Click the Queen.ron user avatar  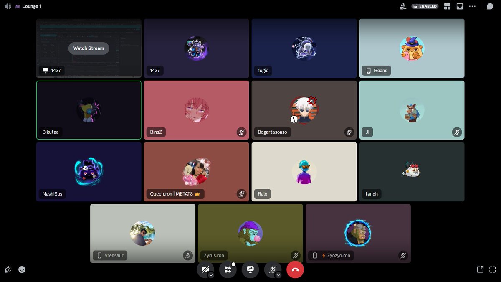click(x=197, y=172)
